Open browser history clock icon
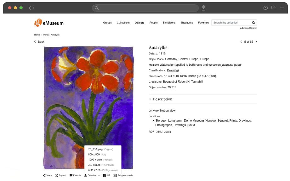 [265, 8]
